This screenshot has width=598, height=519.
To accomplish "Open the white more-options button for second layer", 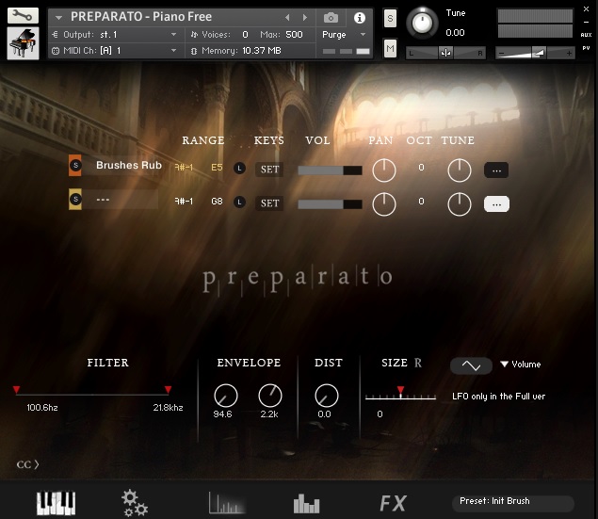I will 496,204.
